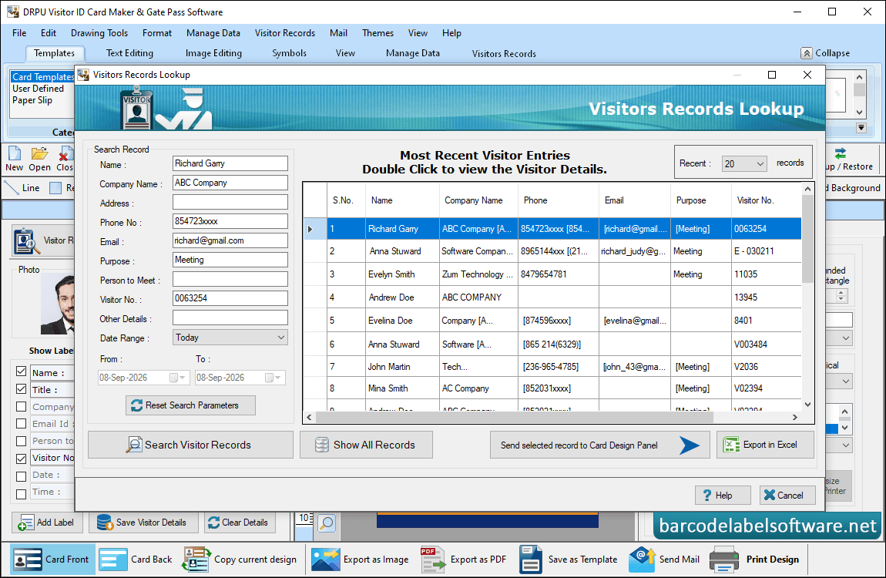Screen dimensions: 886x578
Task: Click the Reset Search Parameters button
Action: (190, 405)
